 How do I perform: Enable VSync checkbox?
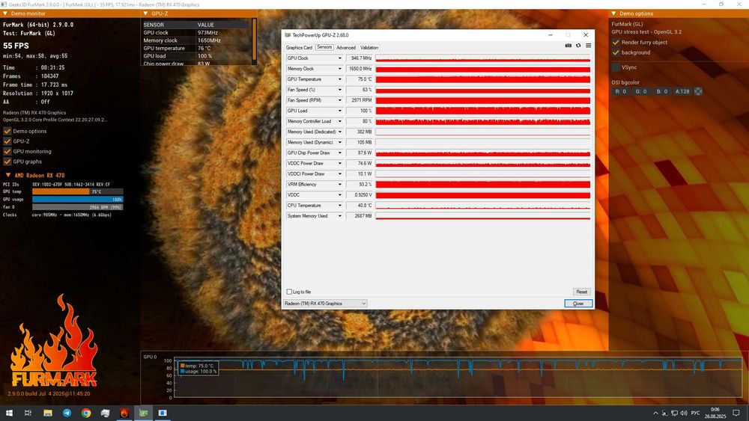pos(616,67)
